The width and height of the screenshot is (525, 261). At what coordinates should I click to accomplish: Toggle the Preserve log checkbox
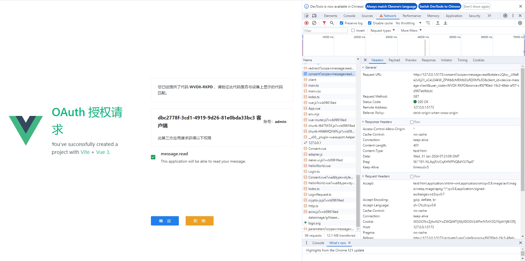(342, 23)
